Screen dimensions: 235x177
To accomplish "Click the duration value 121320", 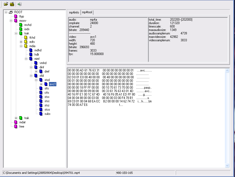I will [x=175, y=23].
